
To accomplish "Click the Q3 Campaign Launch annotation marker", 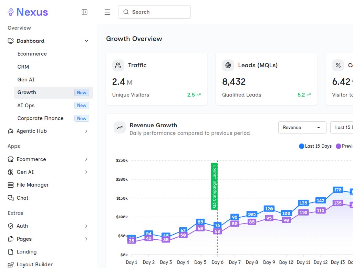I will click(x=214, y=186).
